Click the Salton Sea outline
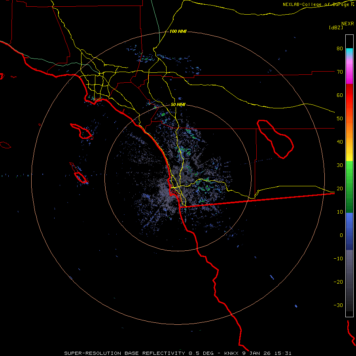The height and width of the screenshot is (356, 356). [x=275, y=139]
